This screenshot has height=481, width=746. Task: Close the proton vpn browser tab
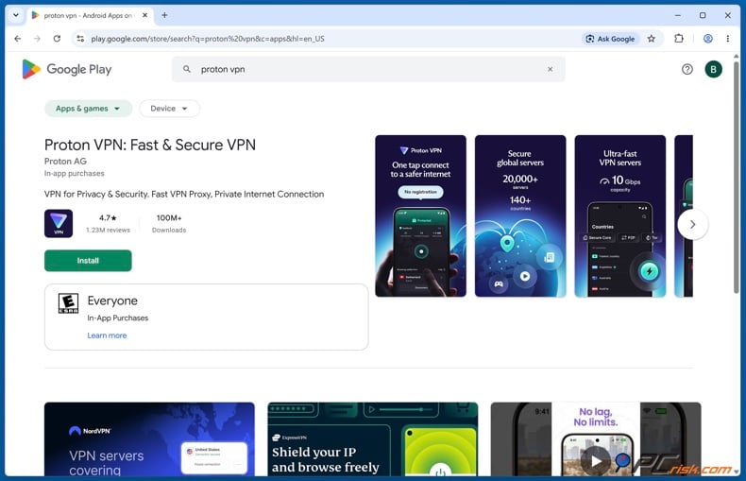(145, 15)
